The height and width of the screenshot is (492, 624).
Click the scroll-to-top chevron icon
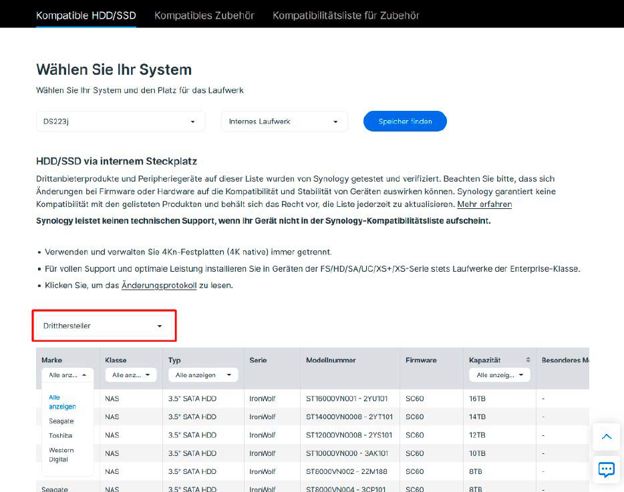[606, 437]
